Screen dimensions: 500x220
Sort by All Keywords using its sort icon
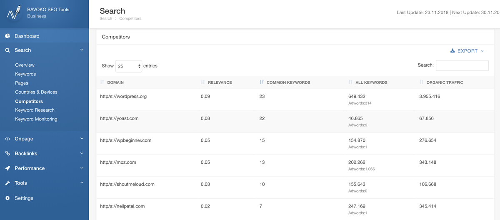(350, 82)
